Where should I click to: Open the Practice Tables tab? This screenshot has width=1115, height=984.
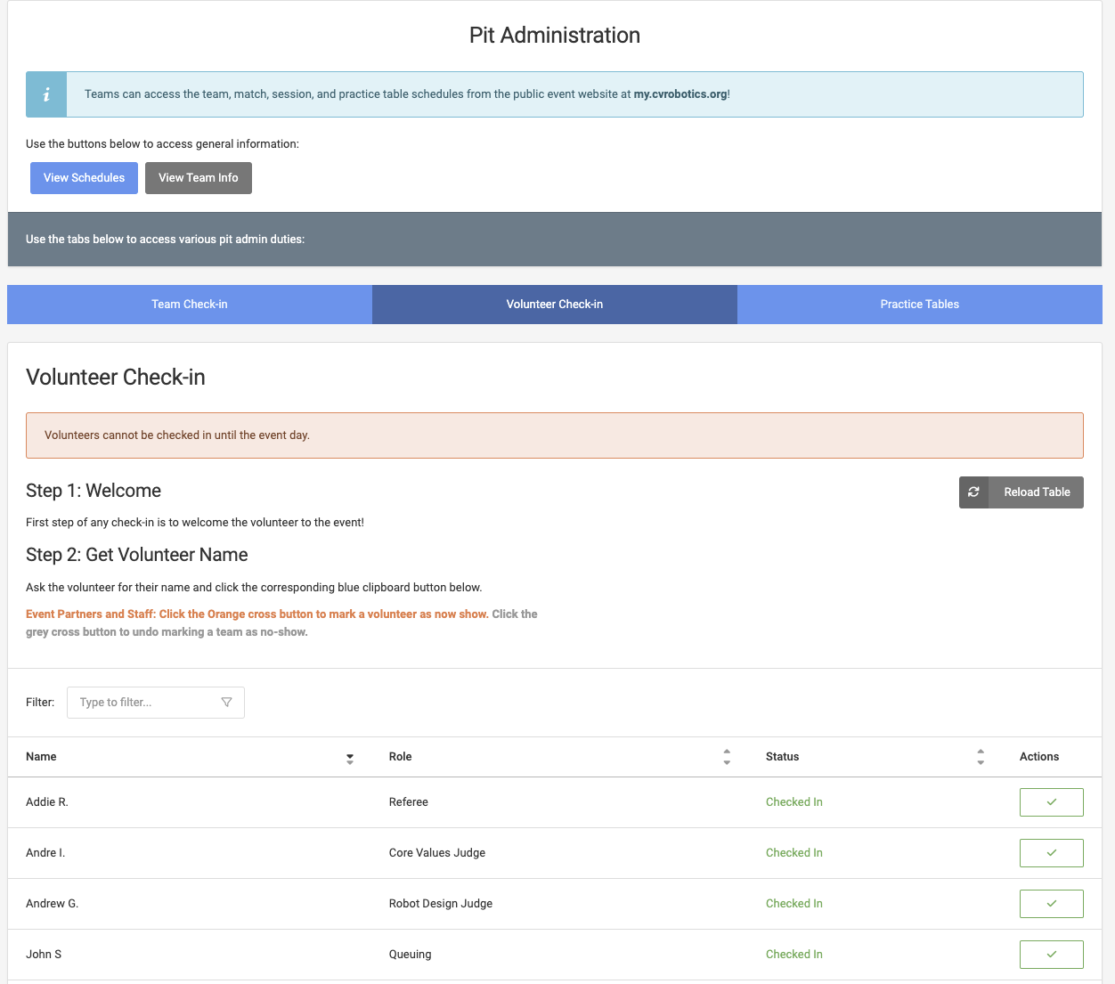pos(919,305)
